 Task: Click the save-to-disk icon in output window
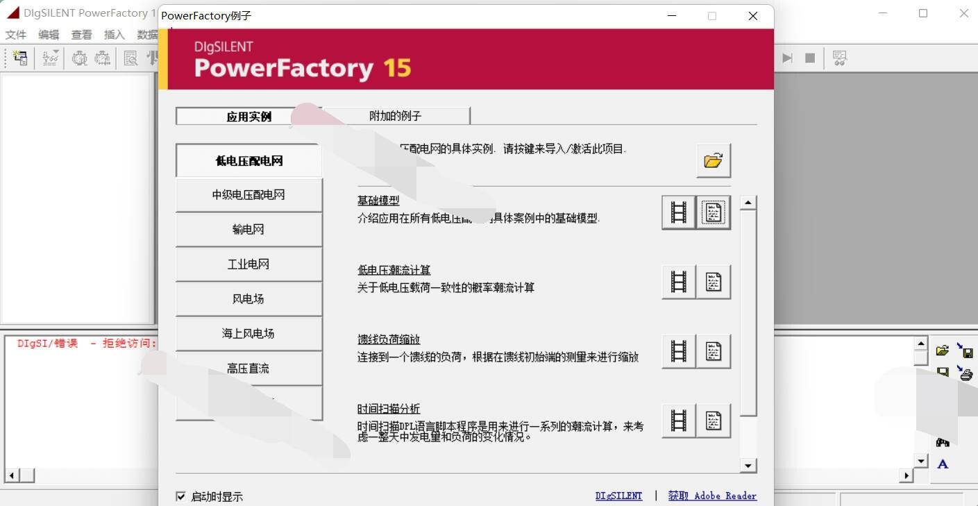click(x=965, y=350)
